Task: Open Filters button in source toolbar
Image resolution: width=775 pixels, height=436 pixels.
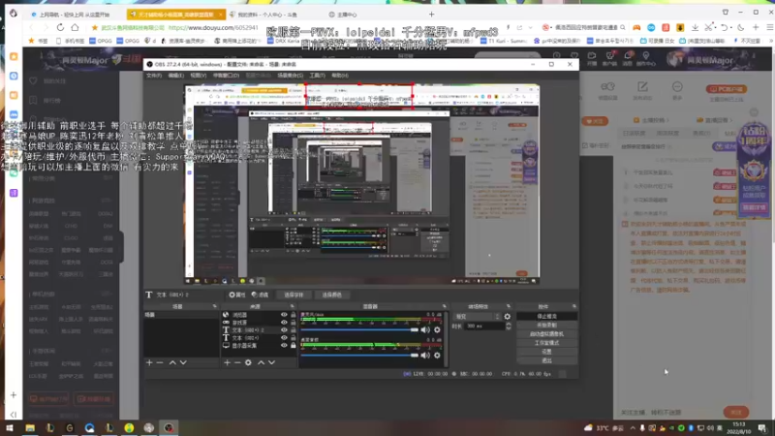Action: click(x=260, y=296)
